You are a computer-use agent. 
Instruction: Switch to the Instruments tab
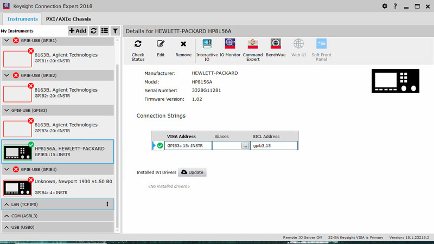pyautogui.click(x=22, y=19)
